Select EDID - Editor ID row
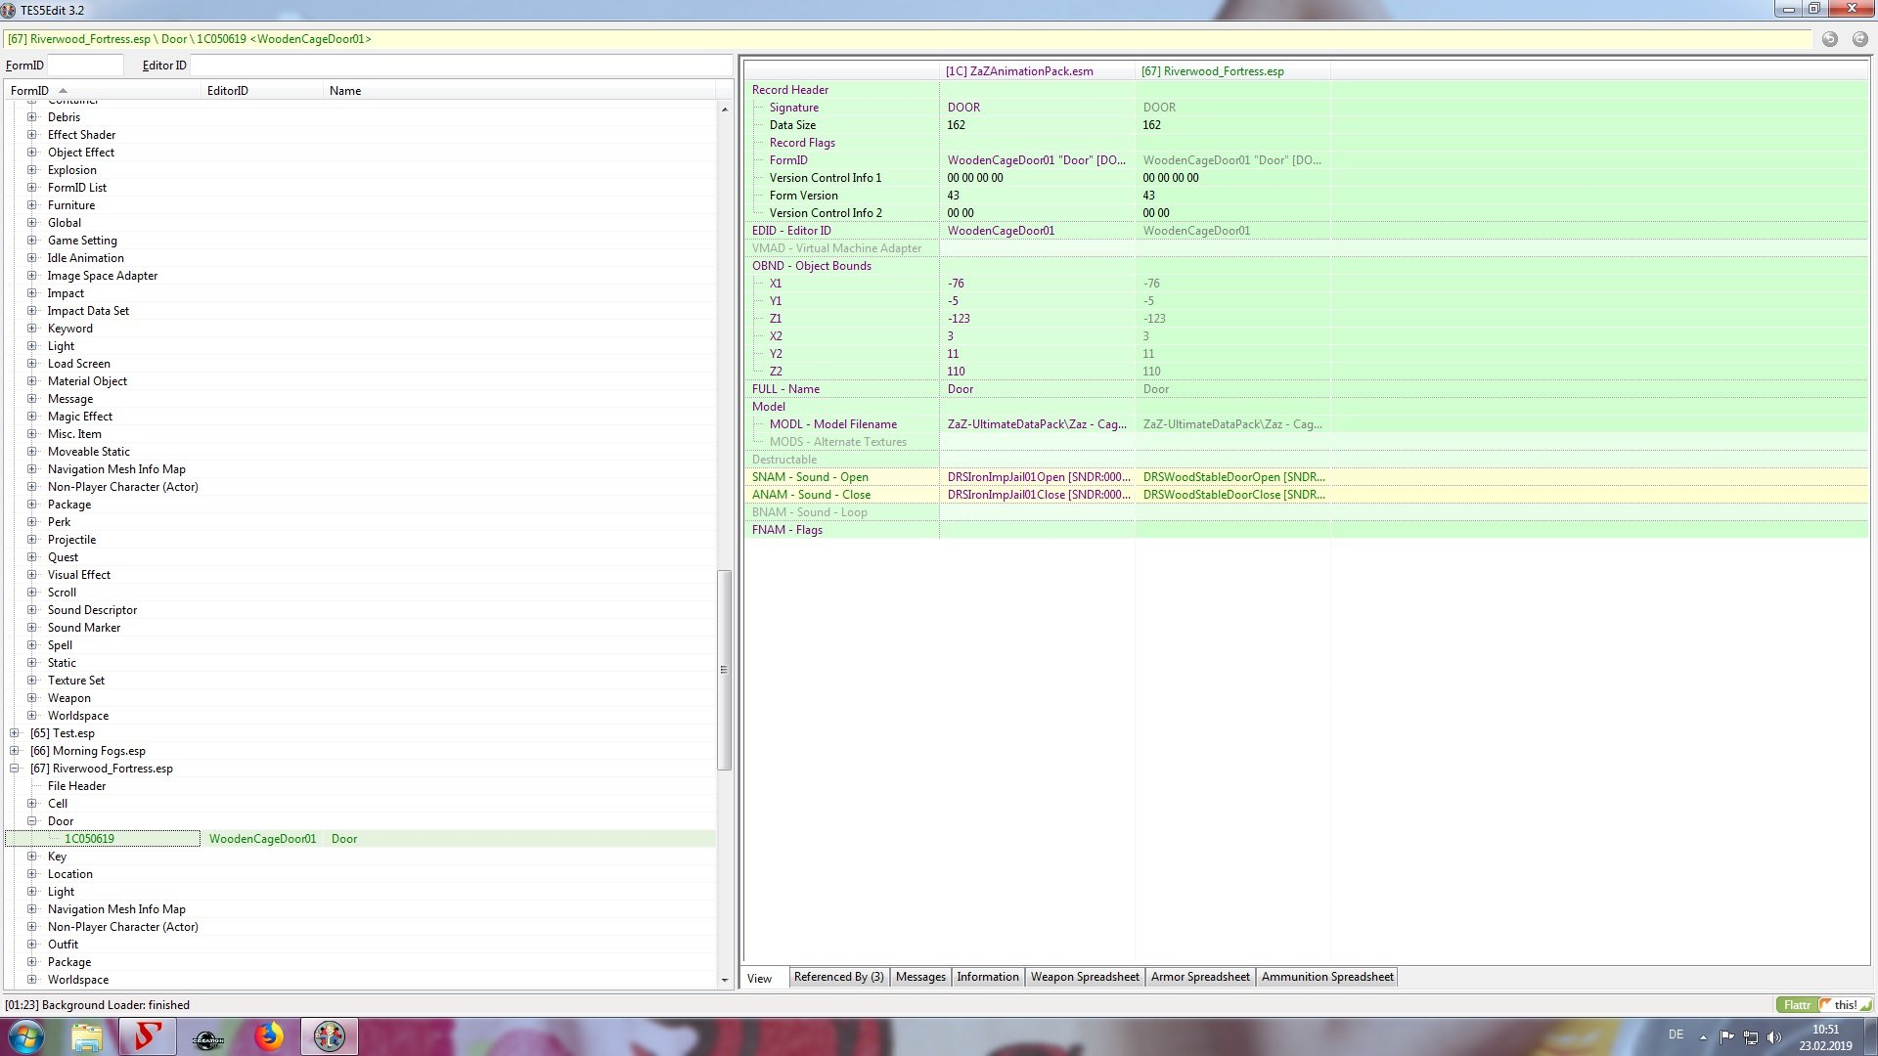The height and width of the screenshot is (1056, 1878). pos(1306,231)
